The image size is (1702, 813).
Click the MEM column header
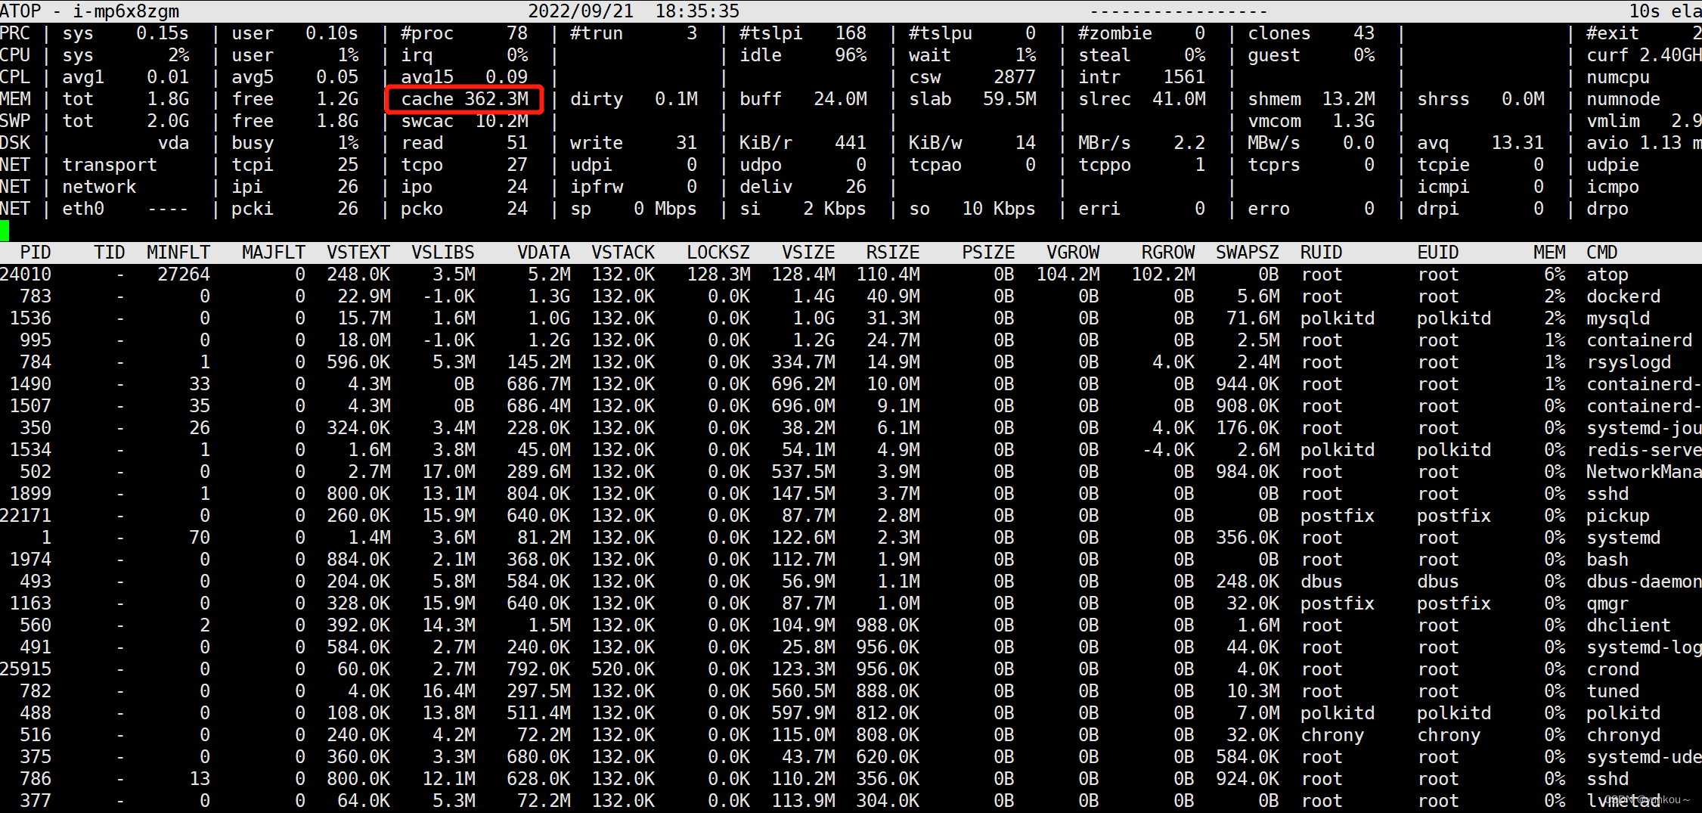point(1549,252)
